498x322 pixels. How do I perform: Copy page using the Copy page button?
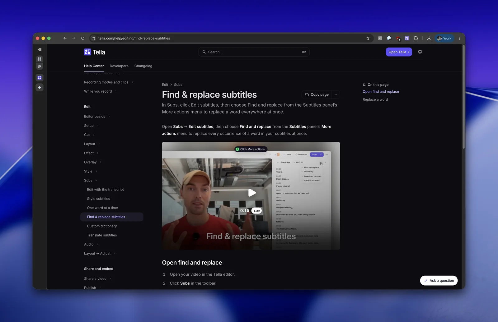coord(317,94)
